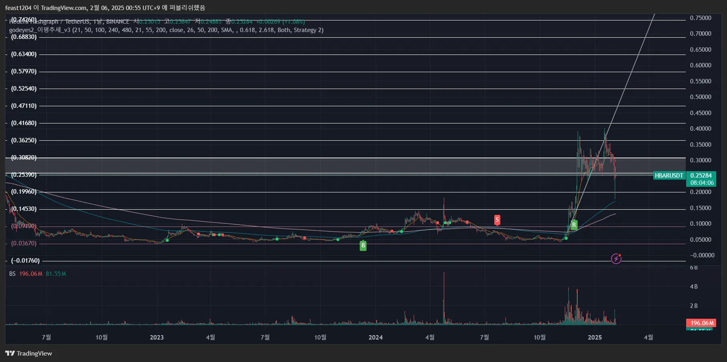Click the (0.36250) level label
The height and width of the screenshot is (362, 727).
coord(24,140)
